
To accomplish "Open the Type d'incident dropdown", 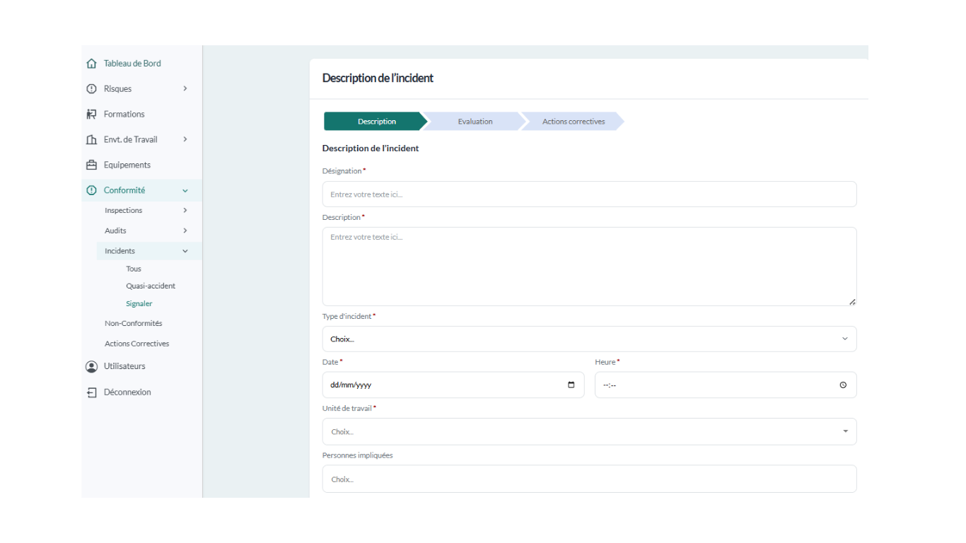I will 589,339.
